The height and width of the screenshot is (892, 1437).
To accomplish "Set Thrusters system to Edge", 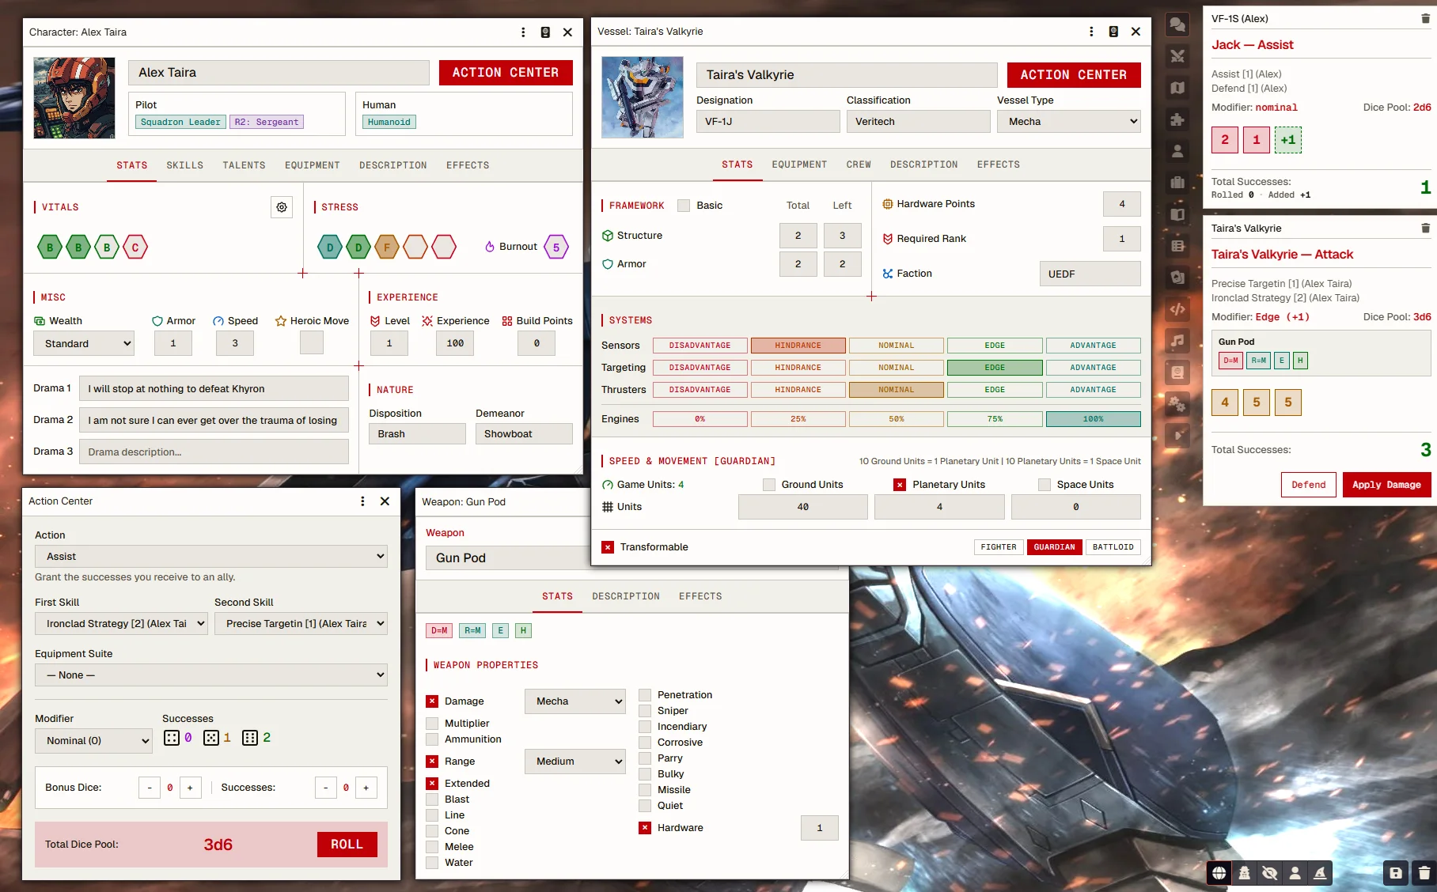I will pyautogui.click(x=995, y=390).
